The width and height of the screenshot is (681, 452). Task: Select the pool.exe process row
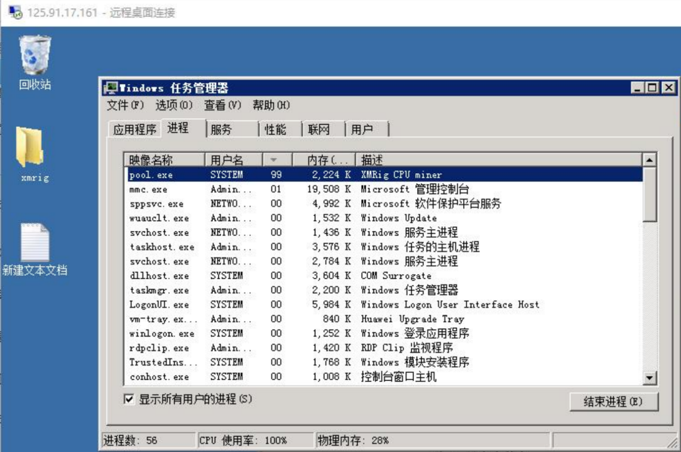tap(383, 175)
